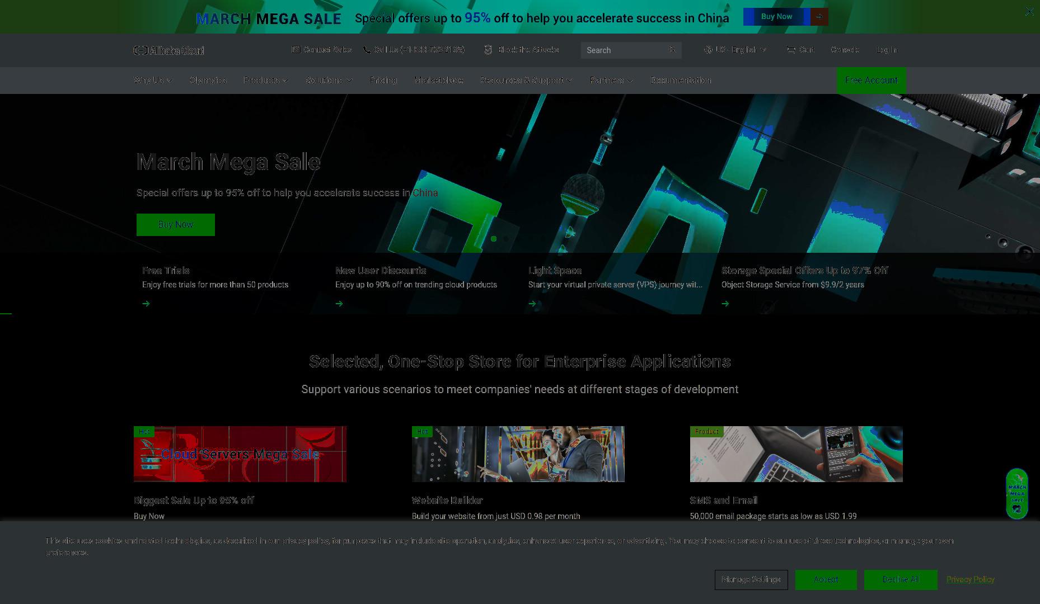
Task: Click Buy Now in the top banner
Action: tap(777, 17)
